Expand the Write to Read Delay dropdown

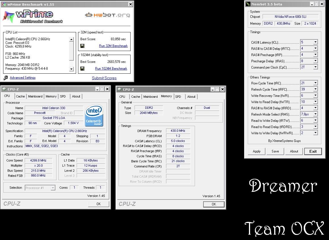coord(315,102)
